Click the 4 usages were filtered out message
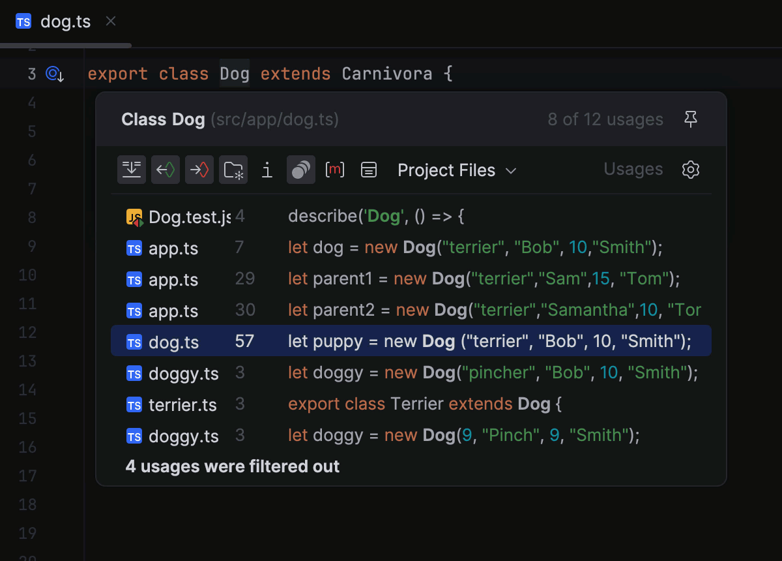Viewport: 782px width, 561px height. point(232,466)
